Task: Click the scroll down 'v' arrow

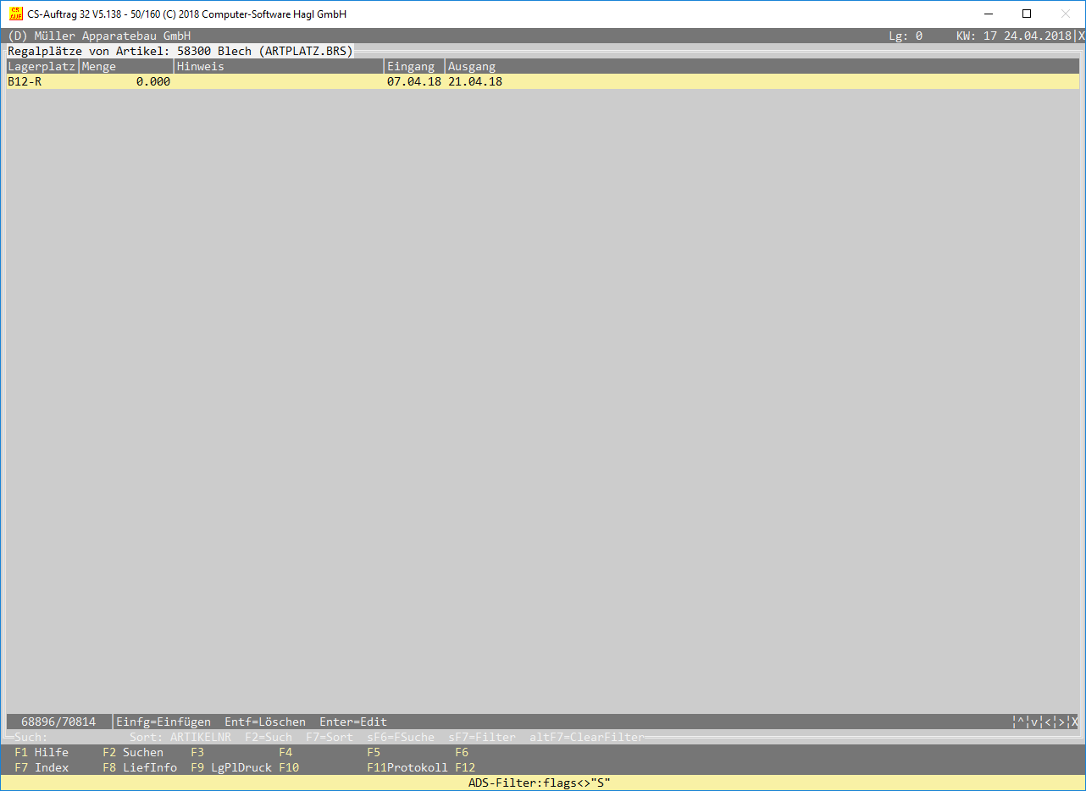Action: point(1034,722)
